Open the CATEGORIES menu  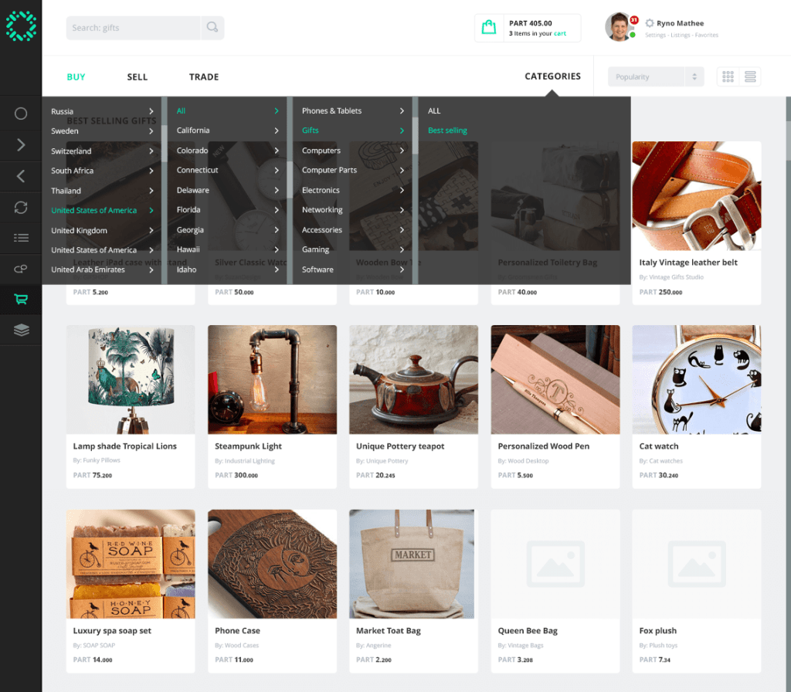[552, 76]
